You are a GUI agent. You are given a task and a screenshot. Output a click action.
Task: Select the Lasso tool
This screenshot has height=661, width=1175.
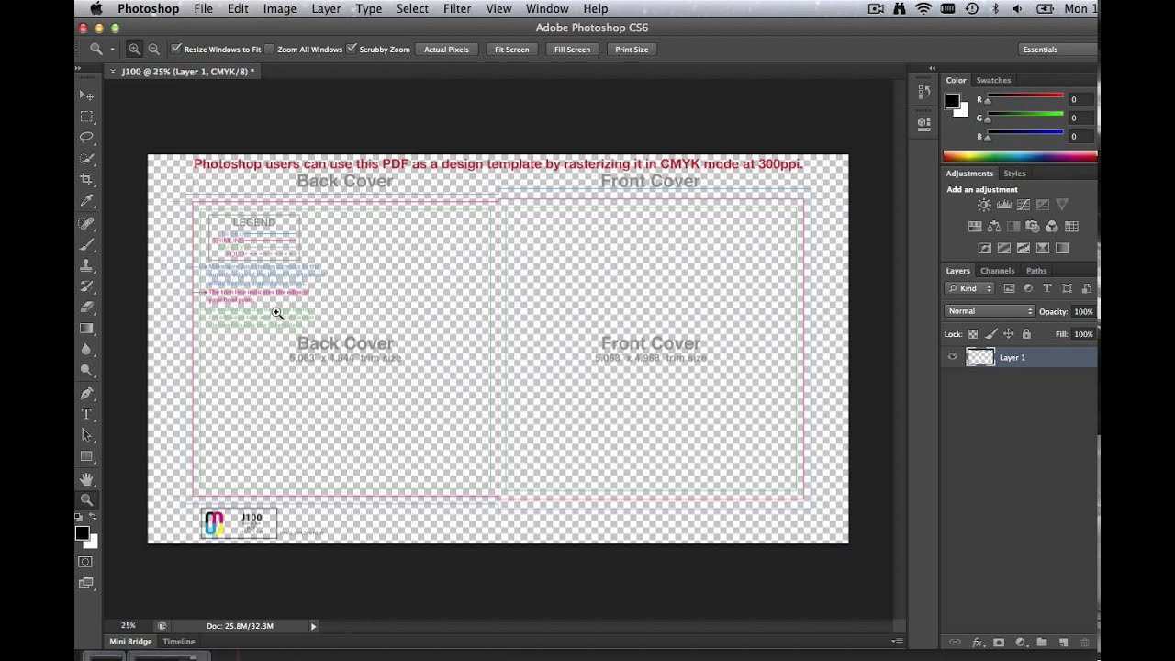86,138
